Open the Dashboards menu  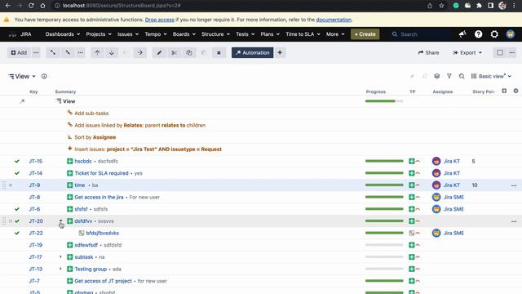tap(63, 34)
